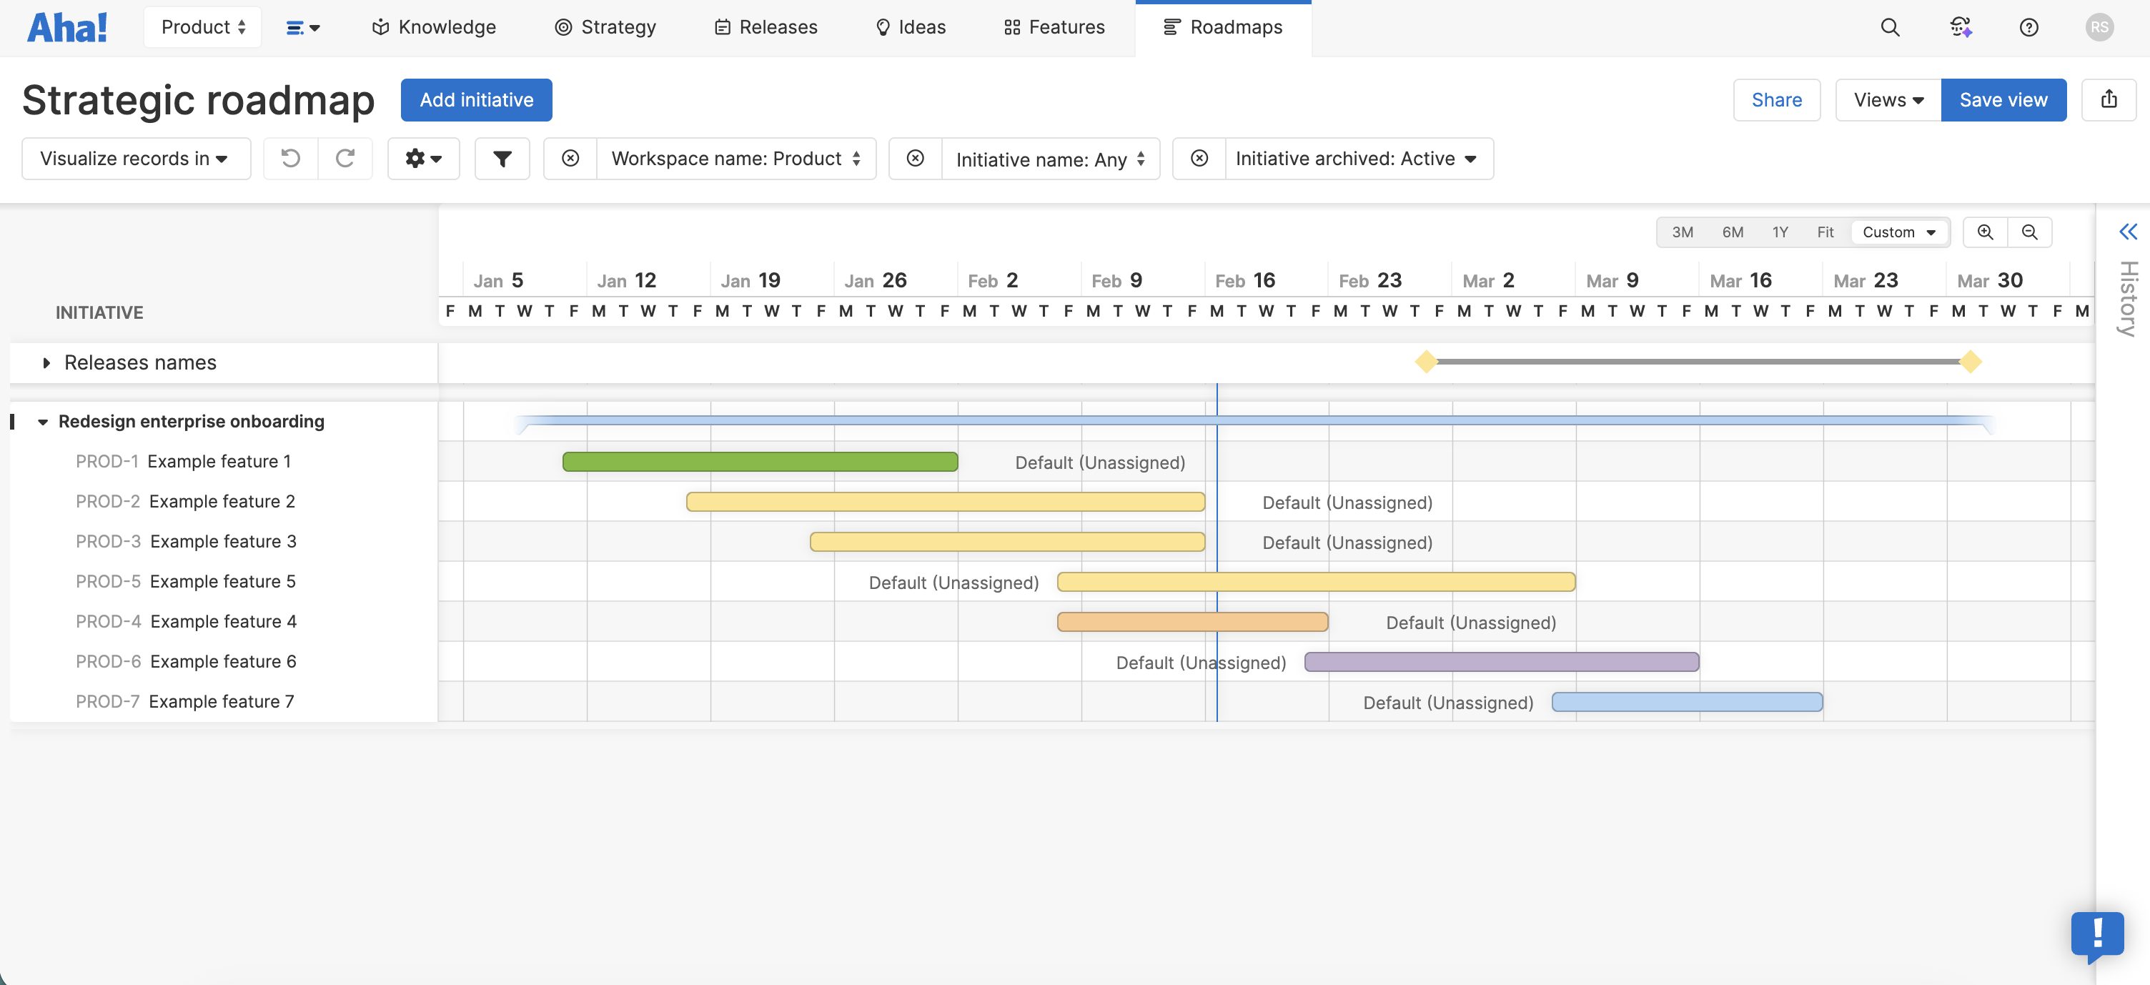Select the Fit timeframe option
2150x985 pixels.
point(1825,232)
